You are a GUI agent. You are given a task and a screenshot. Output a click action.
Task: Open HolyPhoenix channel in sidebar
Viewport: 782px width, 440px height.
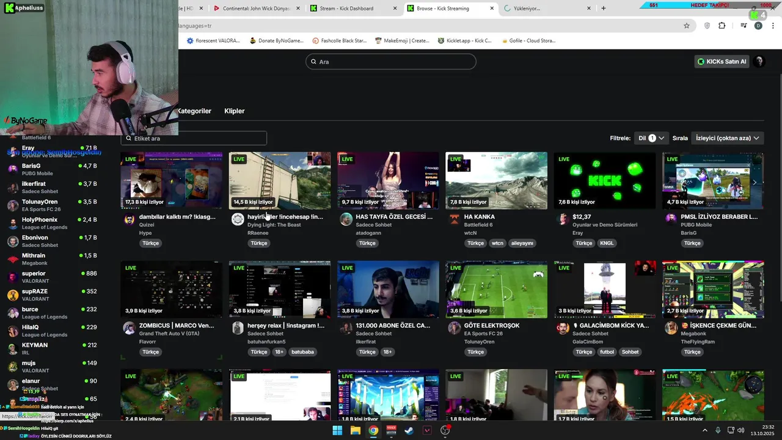(x=52, y=223)
